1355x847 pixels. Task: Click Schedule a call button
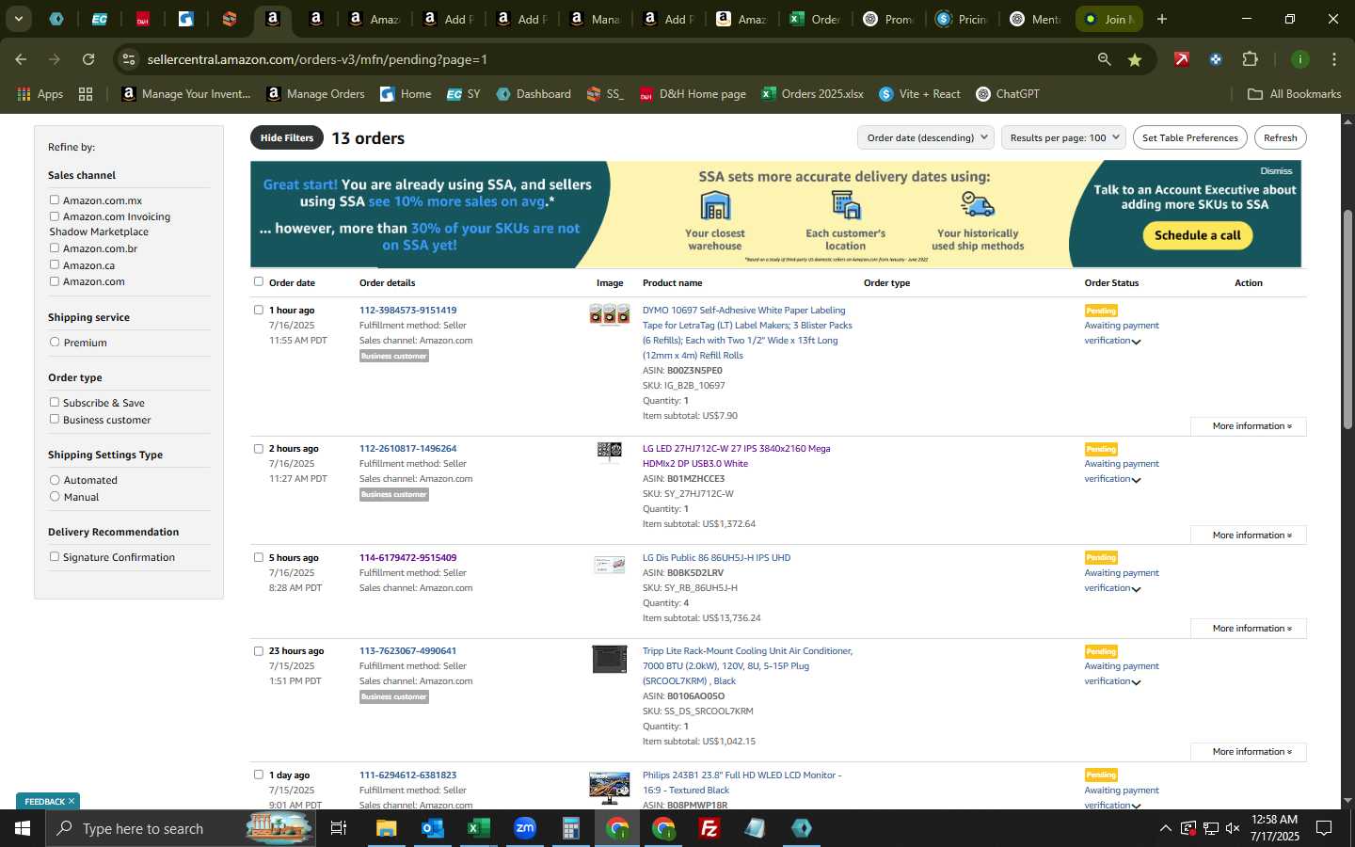(x=1197, y=235)
